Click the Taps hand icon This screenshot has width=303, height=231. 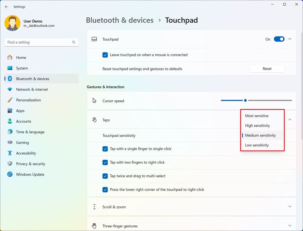(94, 120)
